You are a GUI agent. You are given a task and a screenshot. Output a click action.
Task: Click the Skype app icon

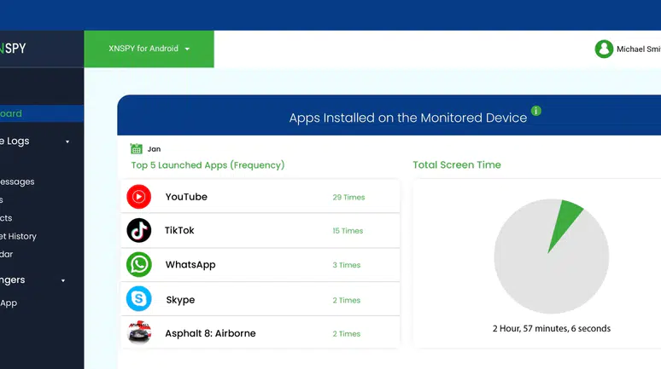(x=138, y=298)
